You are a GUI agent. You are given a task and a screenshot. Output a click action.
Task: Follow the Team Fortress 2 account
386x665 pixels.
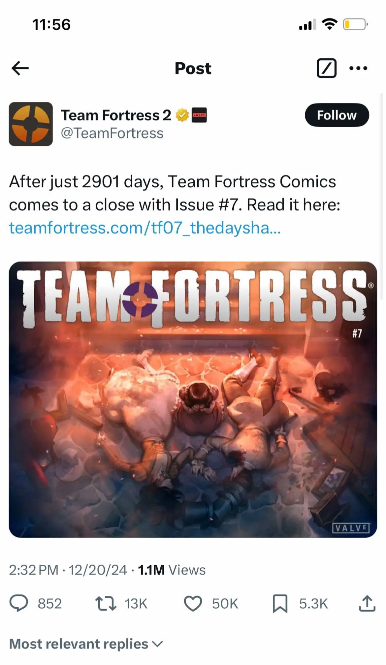337,115
